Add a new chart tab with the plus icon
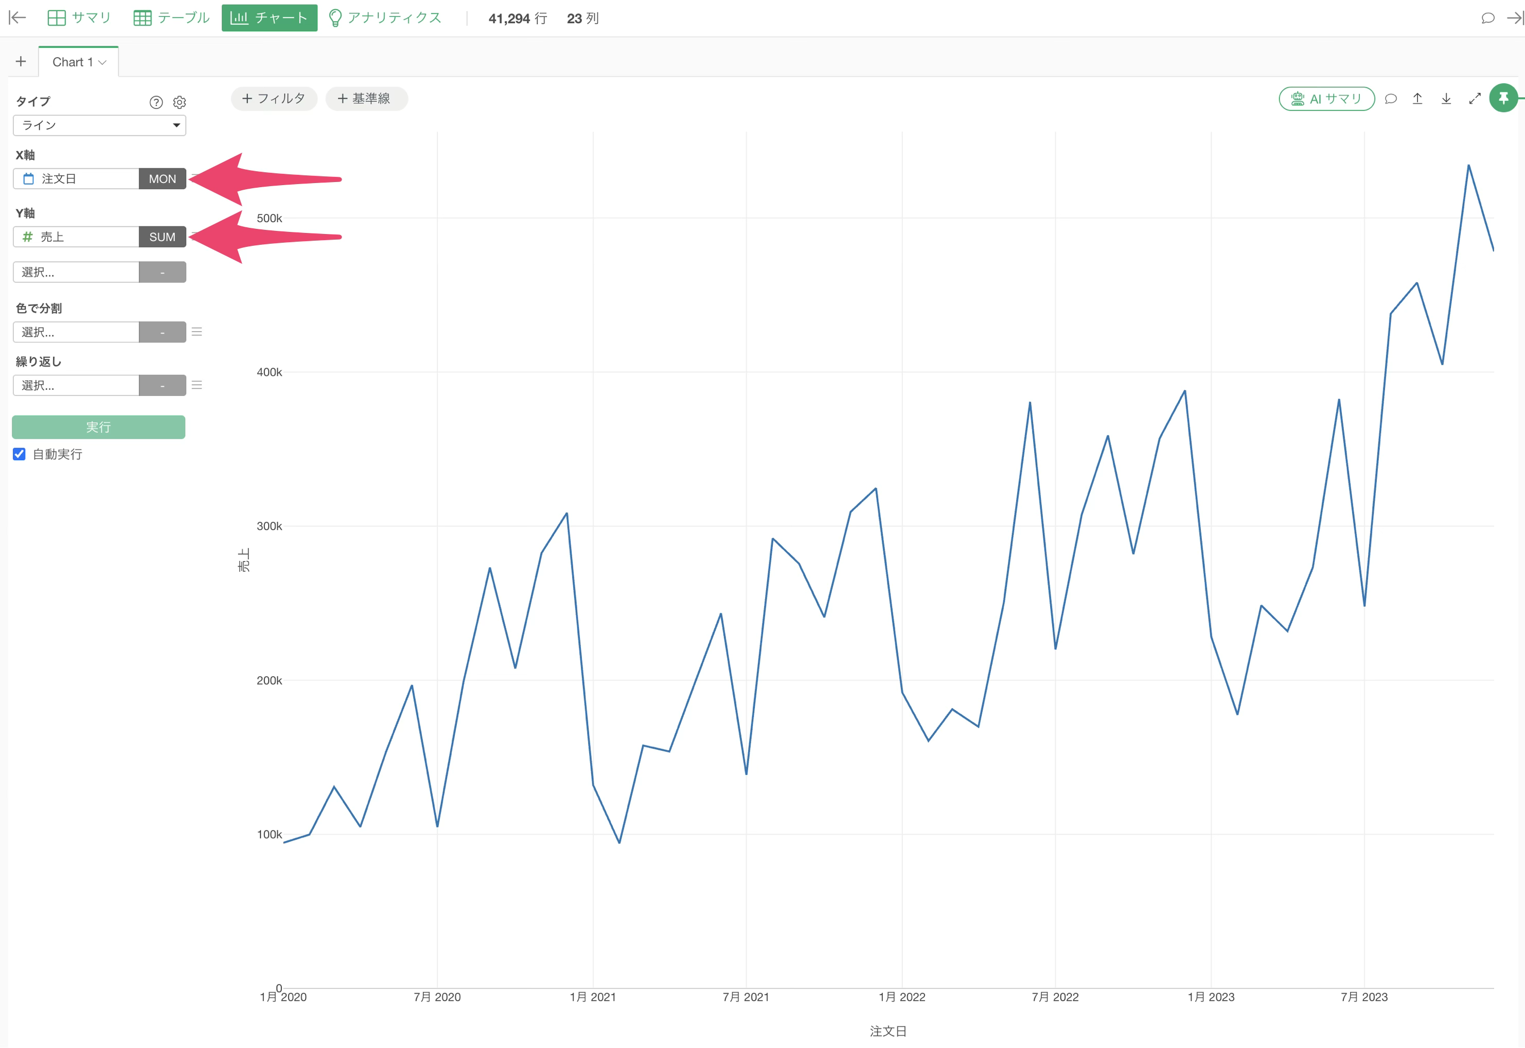1525x1048 pixels. point(21,61)
